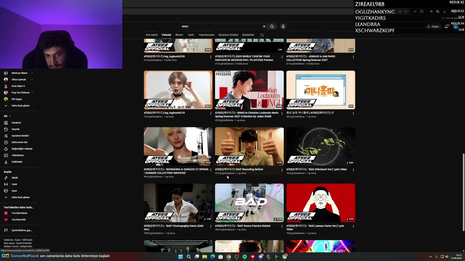Screen dimensions: 465x261
Task: Open Kanalınız from the sidebar
Action: 16,123
